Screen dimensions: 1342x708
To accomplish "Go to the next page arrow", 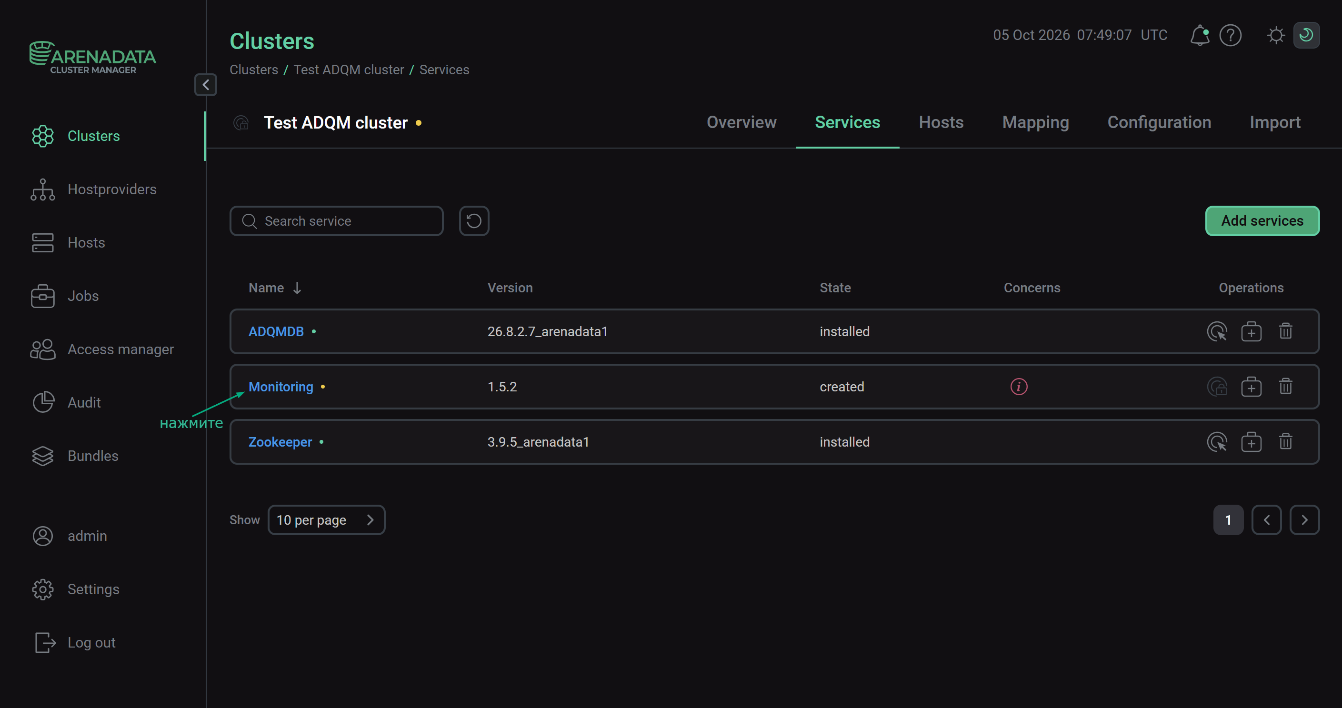I will point(1304,520).
